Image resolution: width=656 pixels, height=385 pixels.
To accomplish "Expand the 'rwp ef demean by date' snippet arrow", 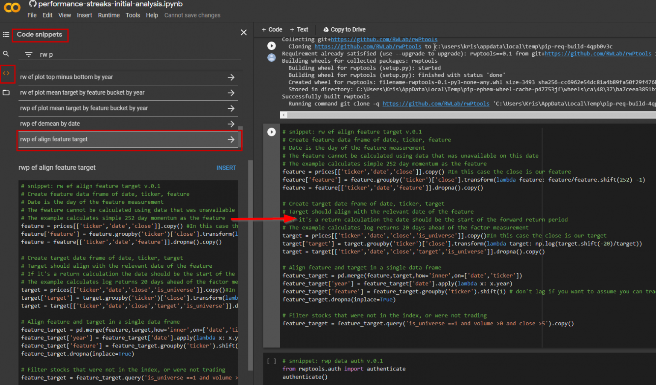I will click(231, 124).
